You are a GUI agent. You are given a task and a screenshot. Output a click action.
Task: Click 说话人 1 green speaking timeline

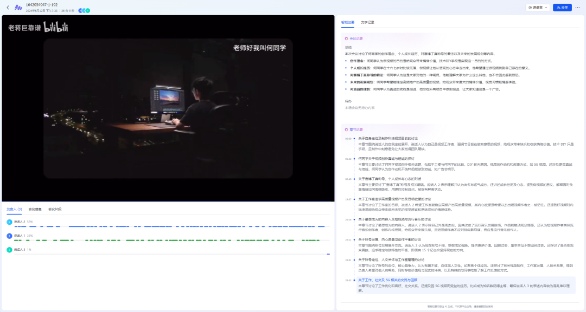click(172, 240)
